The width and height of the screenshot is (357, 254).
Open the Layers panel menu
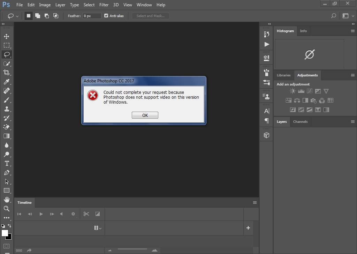pyautogui.click(x=353, y=122)
